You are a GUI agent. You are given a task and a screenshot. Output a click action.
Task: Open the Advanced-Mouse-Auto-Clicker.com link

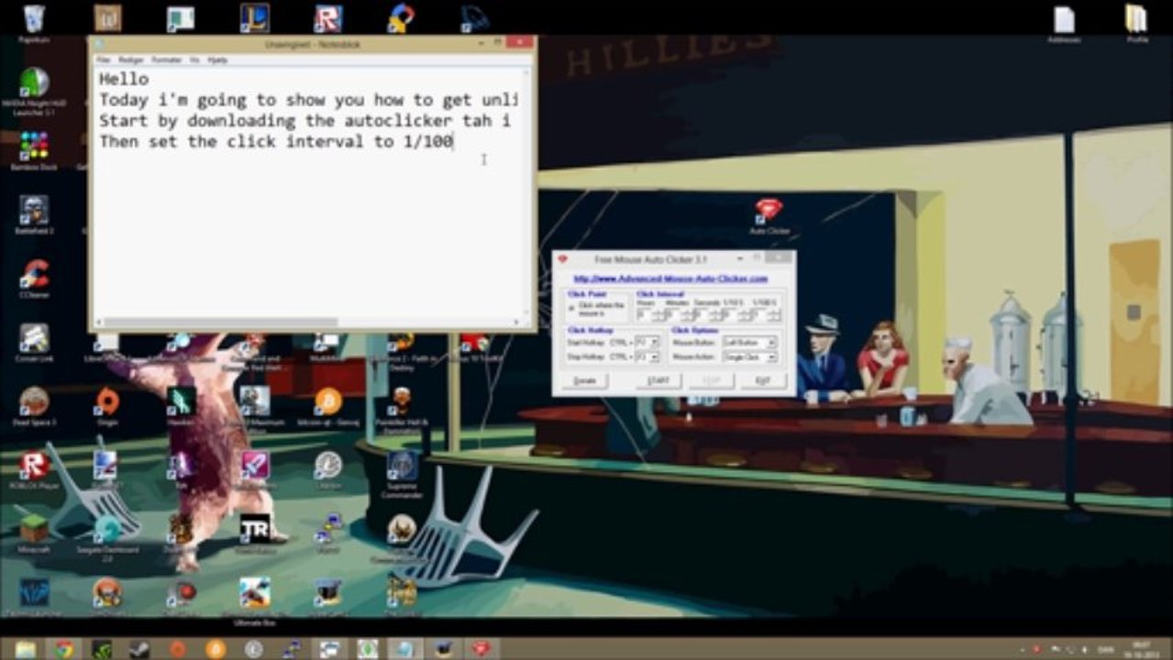tap(670, 279)
